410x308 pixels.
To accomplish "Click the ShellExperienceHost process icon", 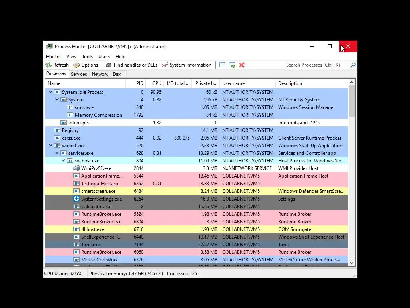I will (x=76, y=237).
